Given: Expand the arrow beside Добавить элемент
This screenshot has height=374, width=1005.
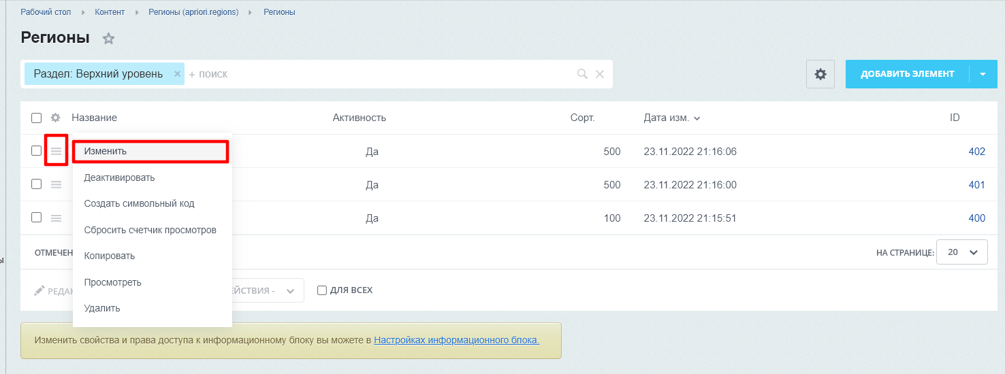Looking at the screenshot, I should tap(983, 74).
